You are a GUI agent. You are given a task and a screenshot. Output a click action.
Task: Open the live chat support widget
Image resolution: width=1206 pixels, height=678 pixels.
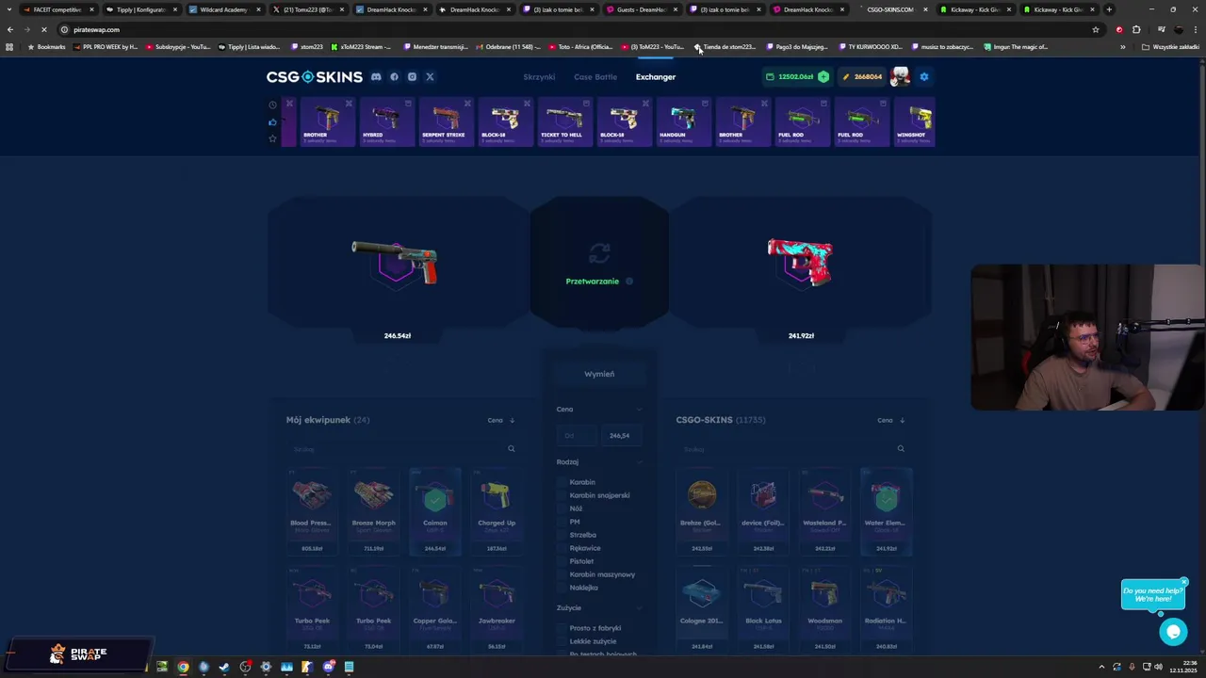(1173, 632)
